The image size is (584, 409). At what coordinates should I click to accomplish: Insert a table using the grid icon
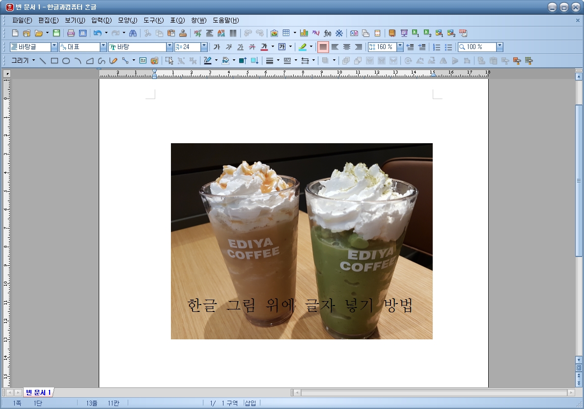[286, 33]
